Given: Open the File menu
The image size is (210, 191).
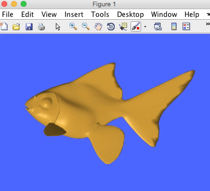Looking at the screenshot, I should tap(8, 14).
